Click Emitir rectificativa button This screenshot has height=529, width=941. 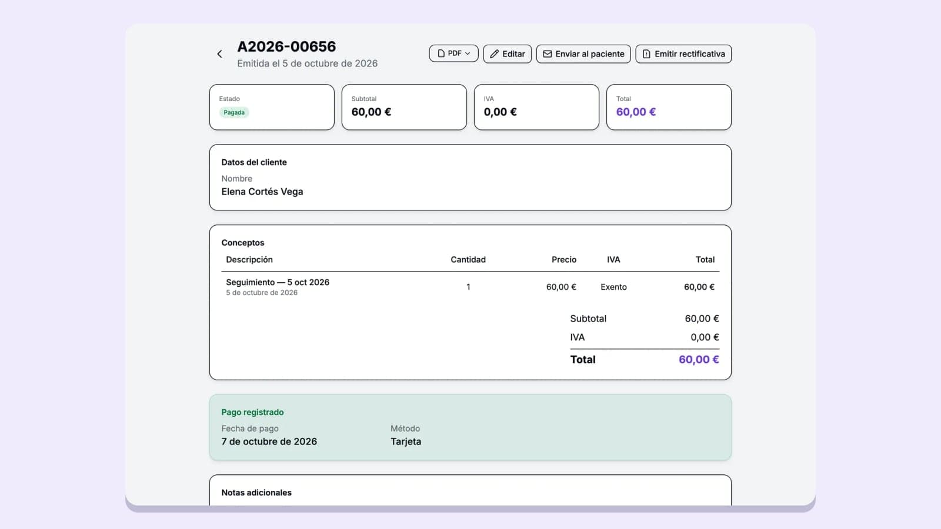pyautogui.click(x=683, y=54)
